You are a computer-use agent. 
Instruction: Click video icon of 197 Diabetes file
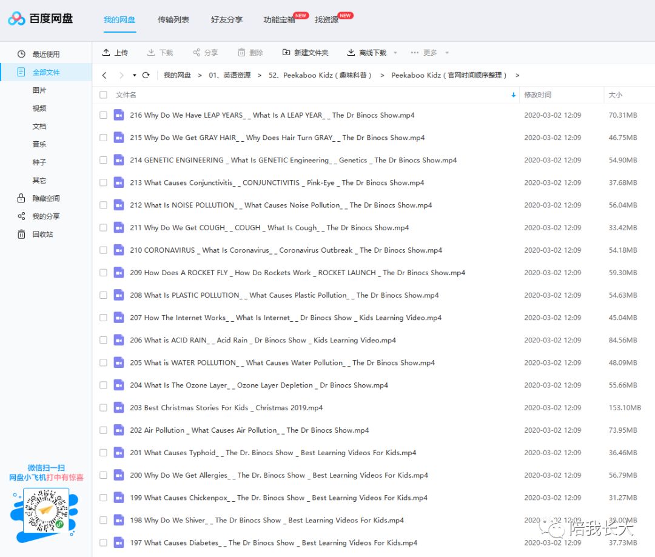(119, 542)
